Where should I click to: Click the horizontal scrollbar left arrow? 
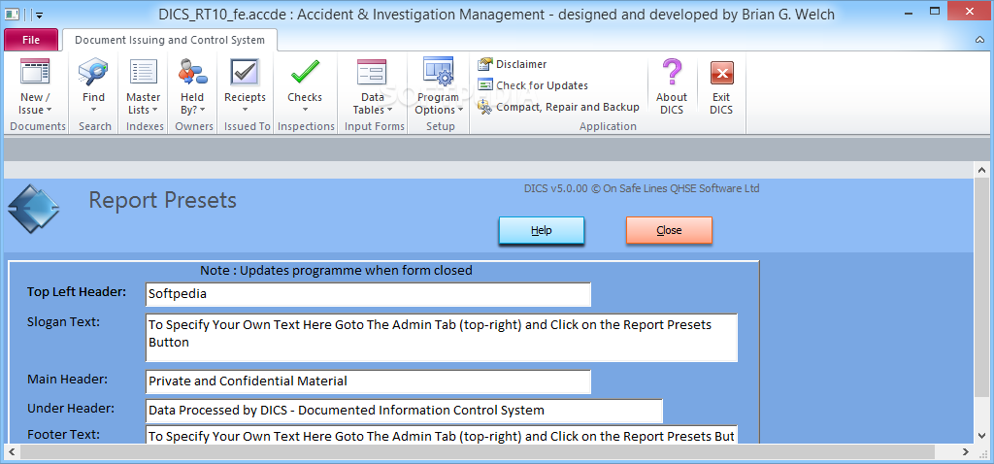point(12,452)
